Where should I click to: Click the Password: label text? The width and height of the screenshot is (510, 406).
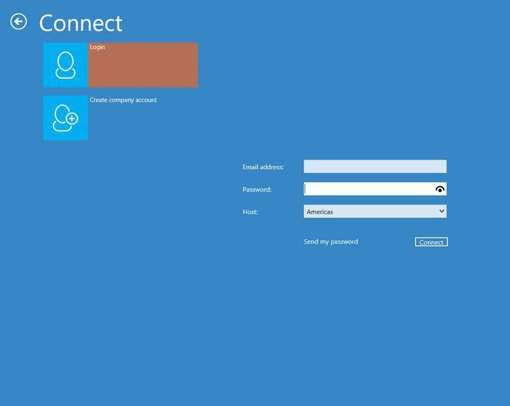pos(257,190)
